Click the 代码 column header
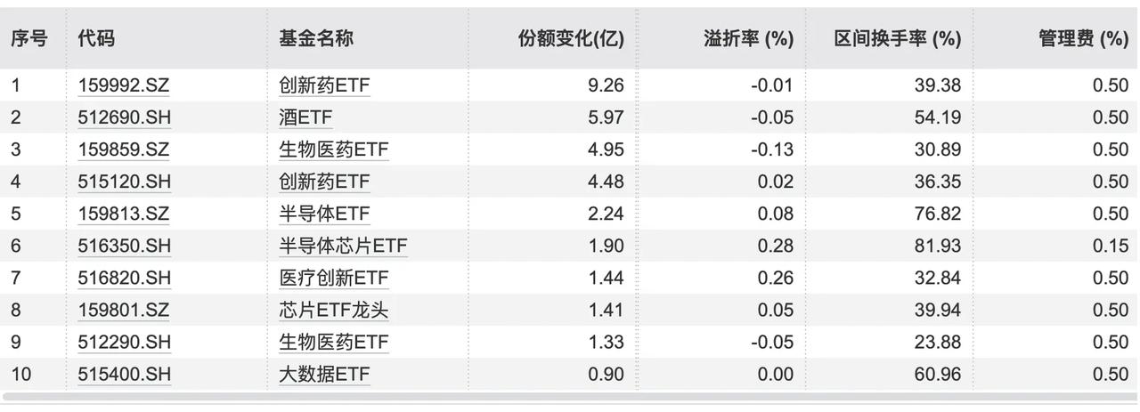The image size is (1140, 412). tap(96, 38)
